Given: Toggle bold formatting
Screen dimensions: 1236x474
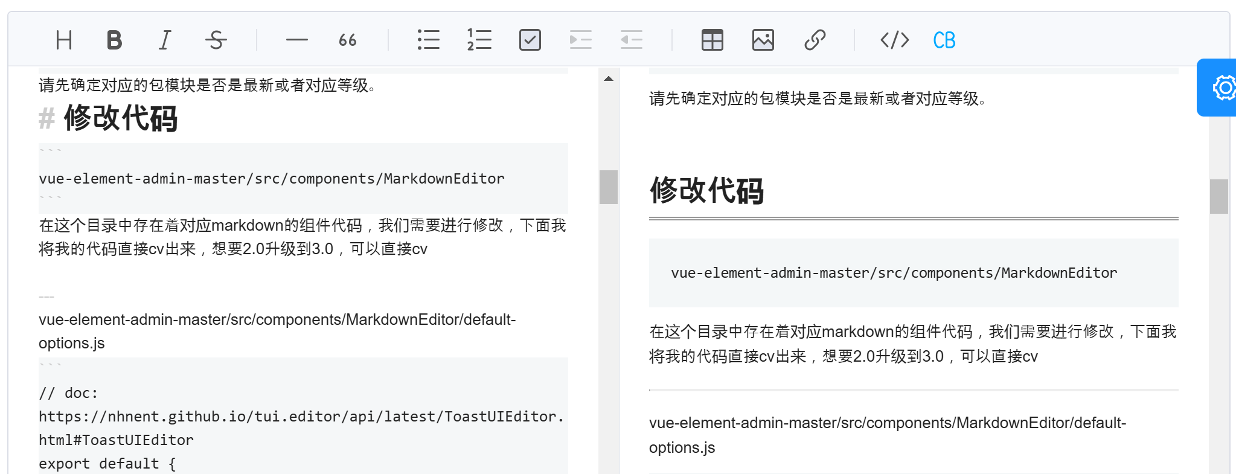Looking at the screenshot, I should [x=114, y=40].
